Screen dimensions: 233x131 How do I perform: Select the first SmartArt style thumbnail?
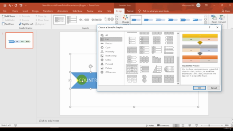(x=136, y=20)
